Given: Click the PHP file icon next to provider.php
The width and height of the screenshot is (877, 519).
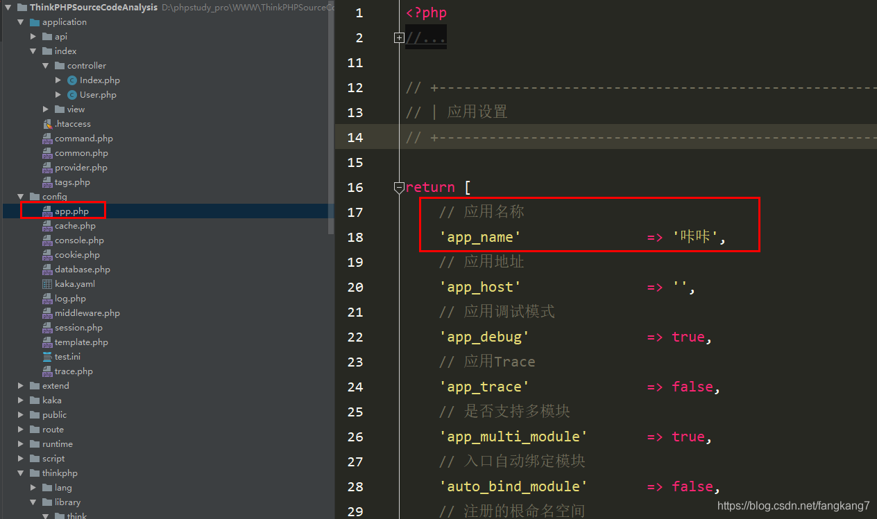Looking at the screenshot, I should coord(47,167).
